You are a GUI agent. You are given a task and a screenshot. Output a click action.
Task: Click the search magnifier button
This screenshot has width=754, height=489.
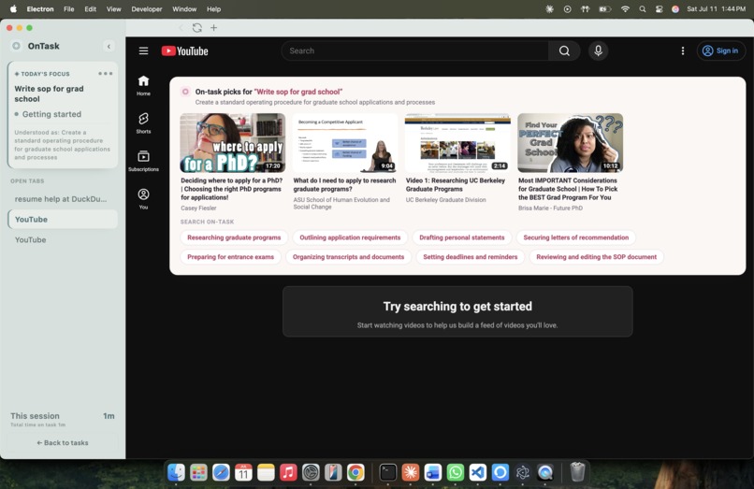(x=564, y=51)
